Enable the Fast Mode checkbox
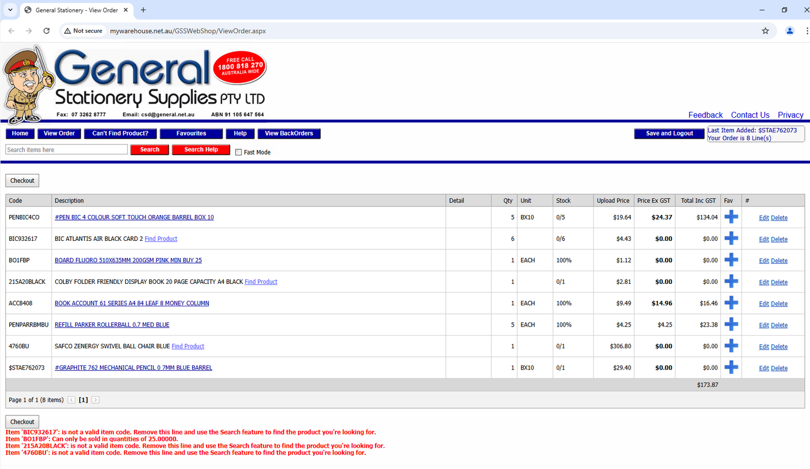The width and height of the screenshot is (810, 469). (239, 152)
